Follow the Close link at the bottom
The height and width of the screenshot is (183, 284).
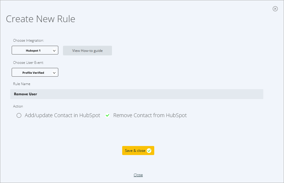[138, 175]
